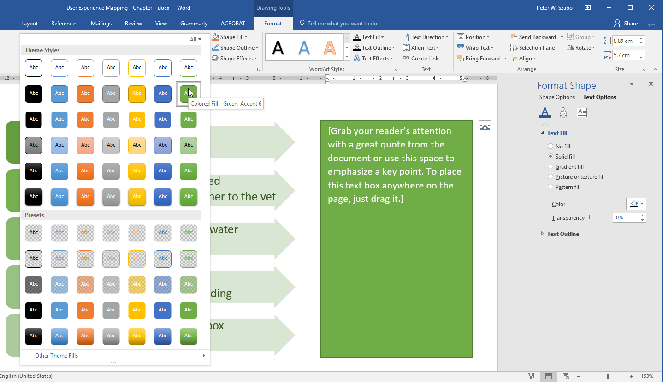
Task: Close the Format Shape pane
Action: (x=651, y=84)
